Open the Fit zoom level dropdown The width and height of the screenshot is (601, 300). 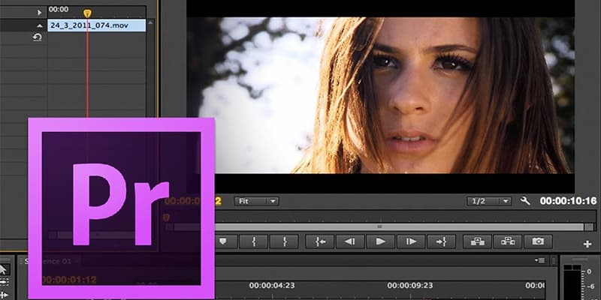(256, 201)
